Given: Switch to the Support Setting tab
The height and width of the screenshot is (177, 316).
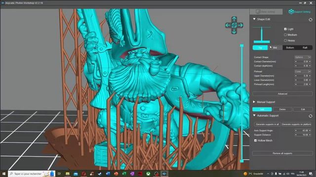Looking at the screenshot, I should (x=300, y=12).
